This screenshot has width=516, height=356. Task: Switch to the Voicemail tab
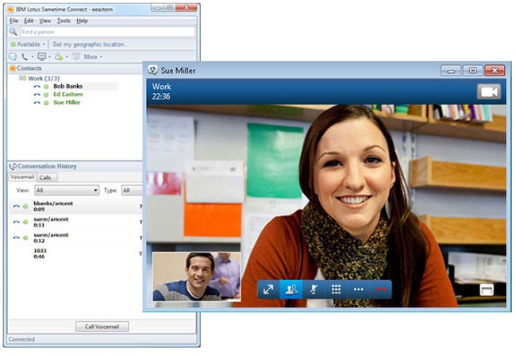pos(22,177)
